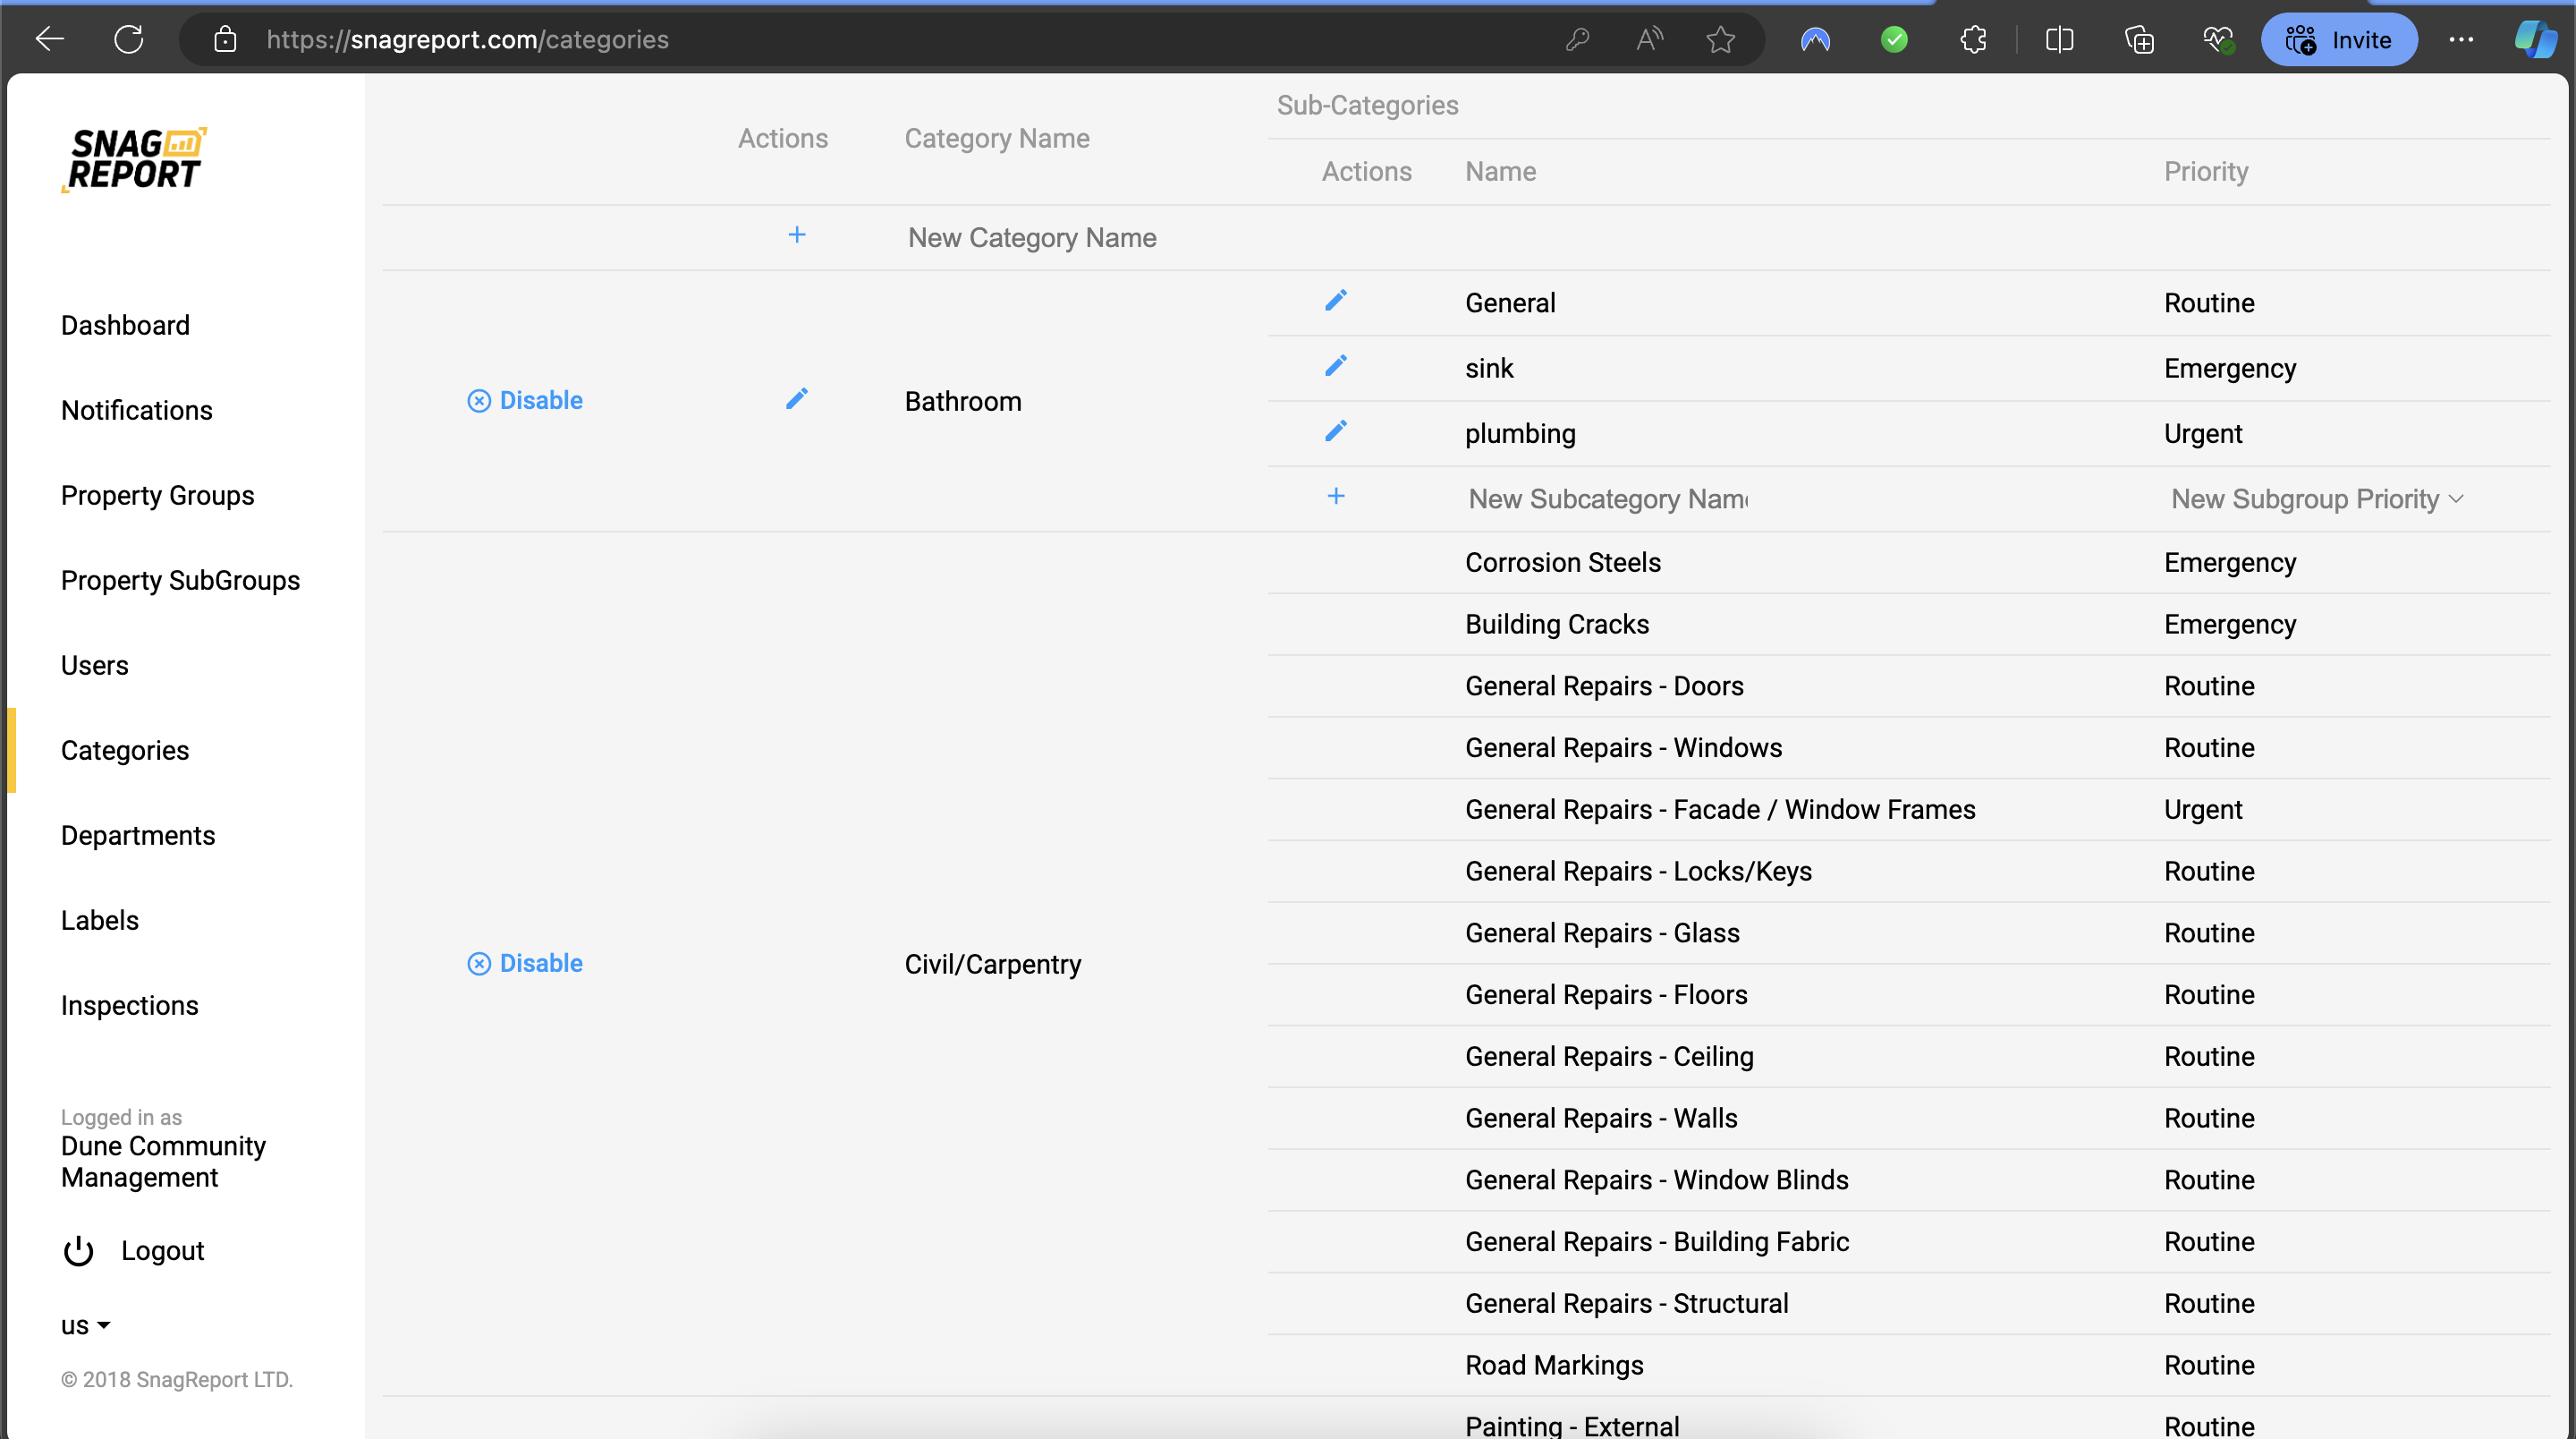Click the New Category Name field
The height and width of the screenshot is (1439, 2576).
1031,237
